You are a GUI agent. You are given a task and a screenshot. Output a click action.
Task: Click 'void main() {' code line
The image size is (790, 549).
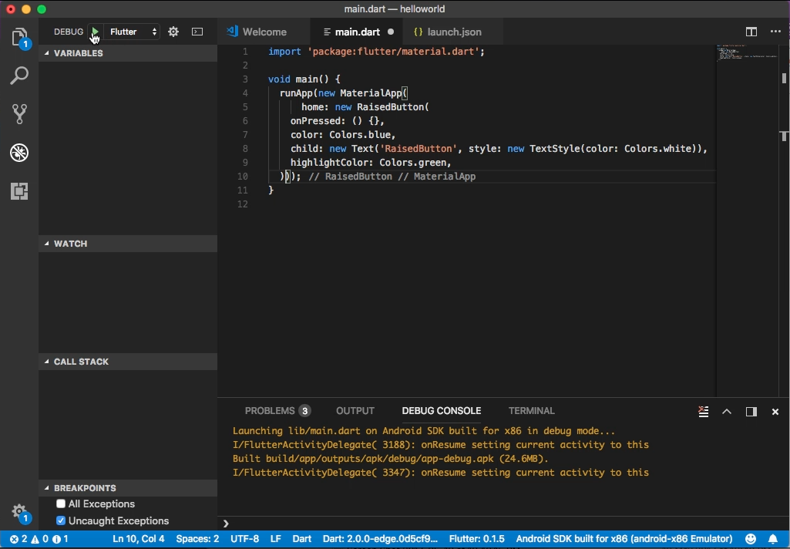coord(304,79)
